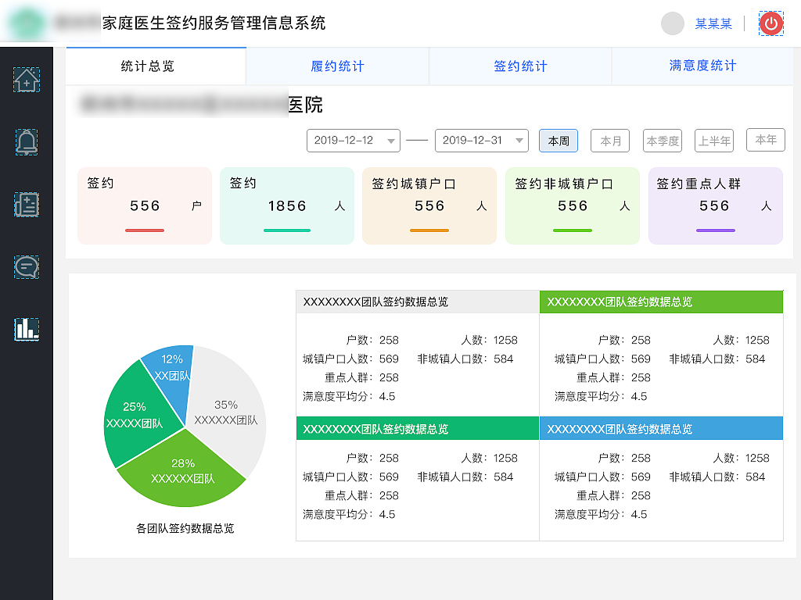This screenshot has height=600, width=801.
Task: Open the 满意度统计 tab
Action: pos(702,66)
